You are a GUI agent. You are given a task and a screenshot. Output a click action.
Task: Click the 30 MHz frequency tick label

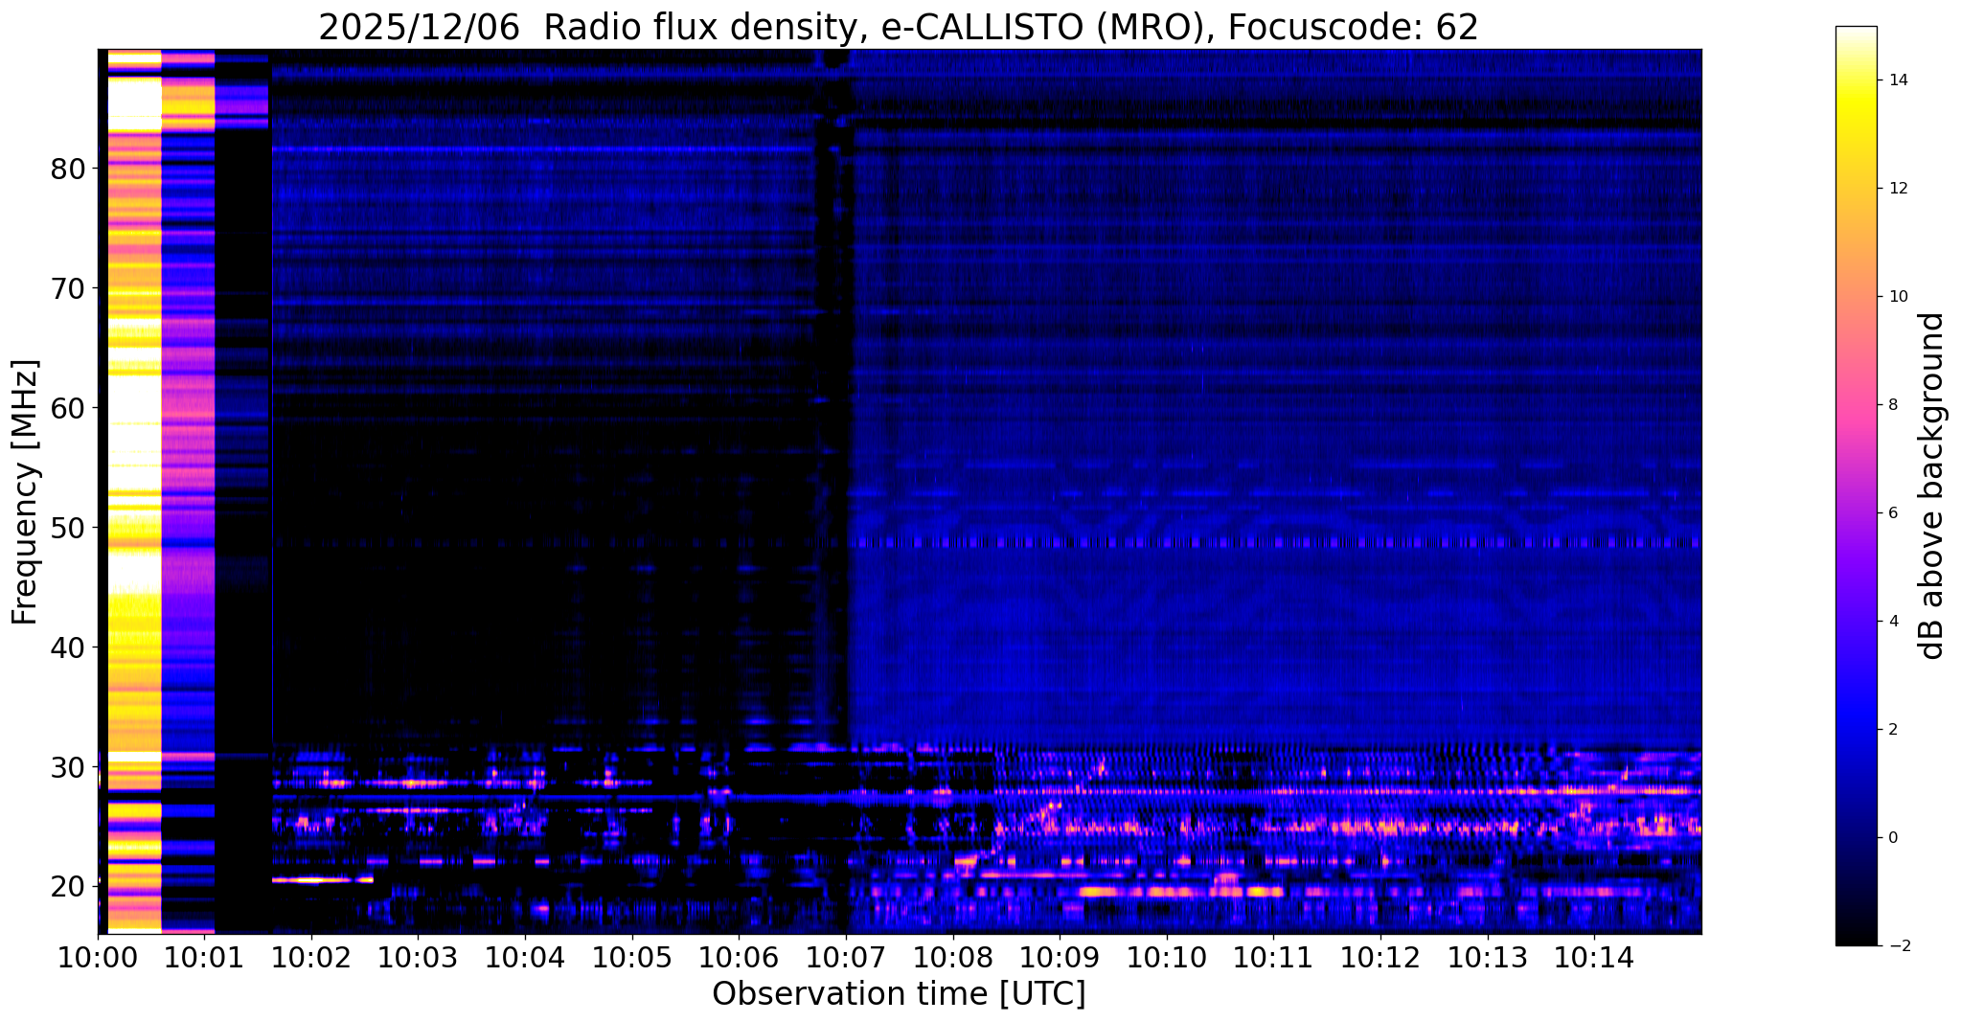click(68, 768)
